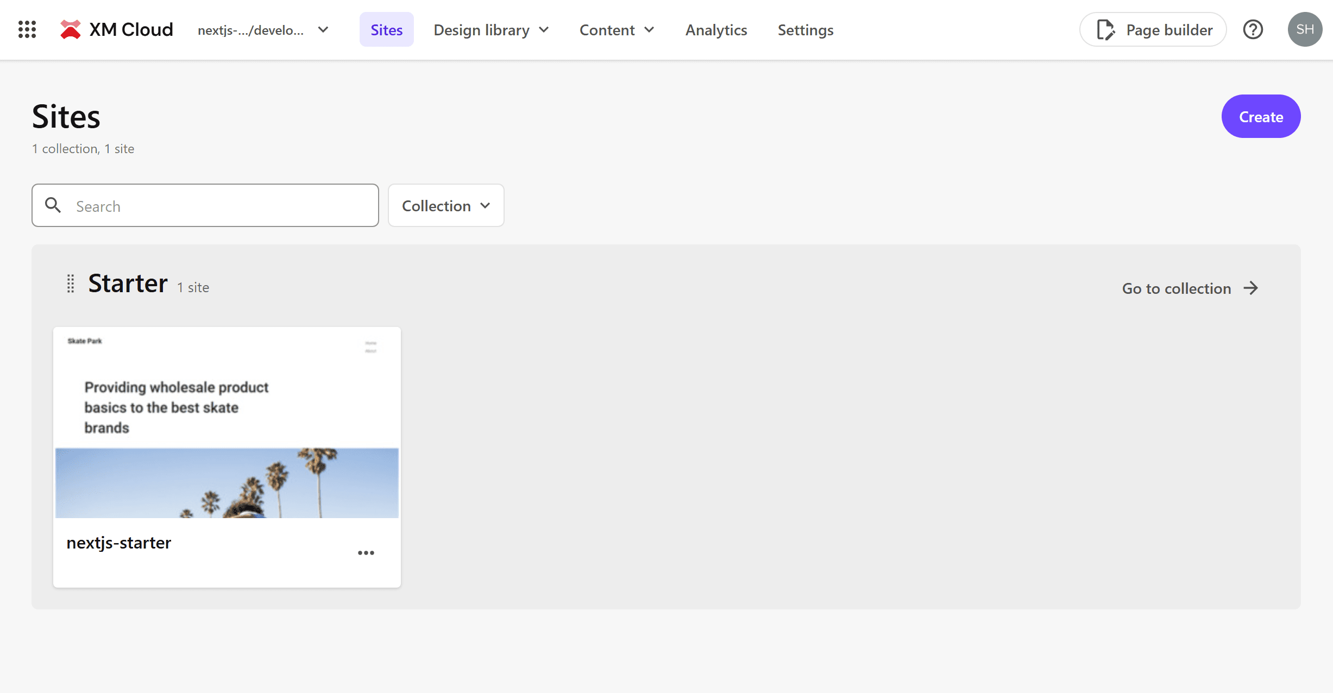The width and height of the screenshot is (1333, 693).
Task: Launch the Page builder button
Action: coord(1153,30)
